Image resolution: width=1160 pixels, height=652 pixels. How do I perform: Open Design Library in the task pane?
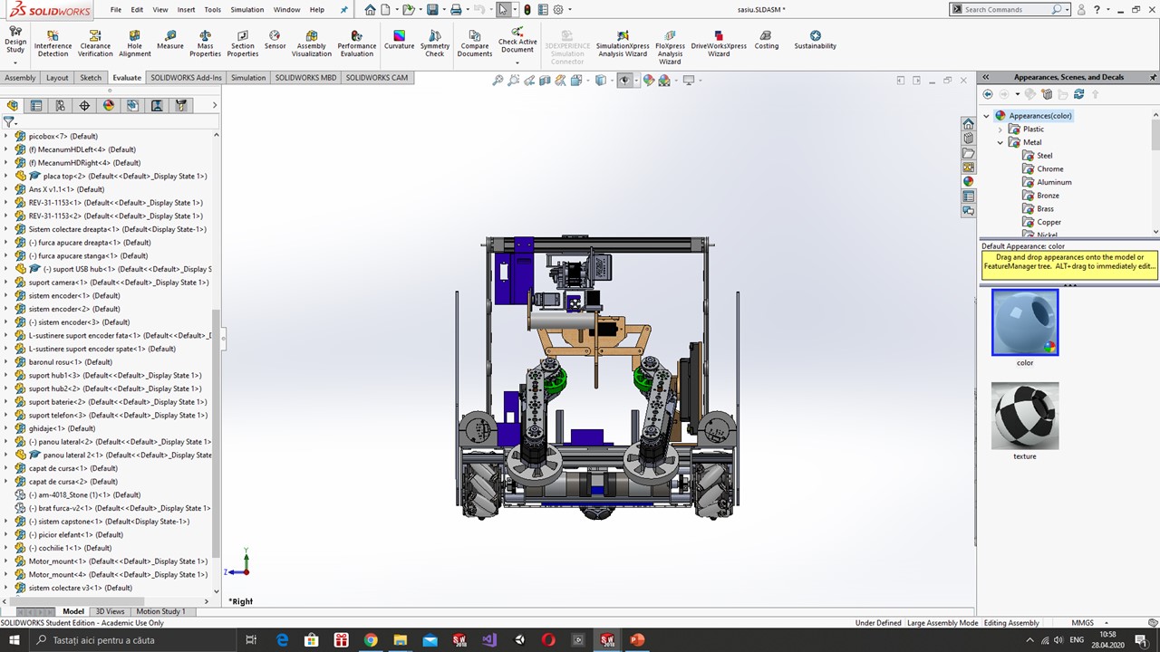[x=968, y=139]
